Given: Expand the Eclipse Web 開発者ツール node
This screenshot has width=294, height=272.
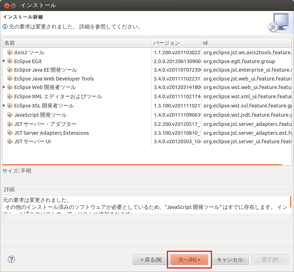Looking at the screenshot, I should click(4, 87).
